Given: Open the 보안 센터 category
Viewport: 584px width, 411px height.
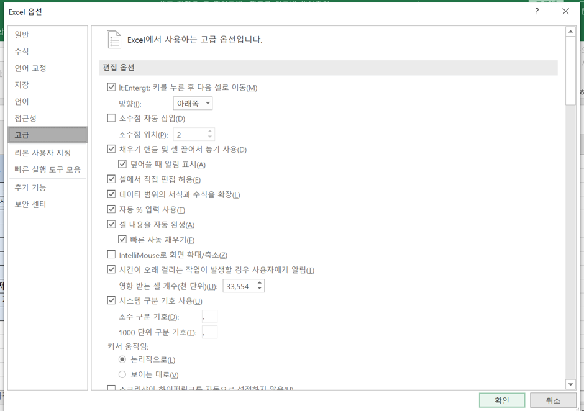Looking at the screenshot, I should tap(47, 204).
